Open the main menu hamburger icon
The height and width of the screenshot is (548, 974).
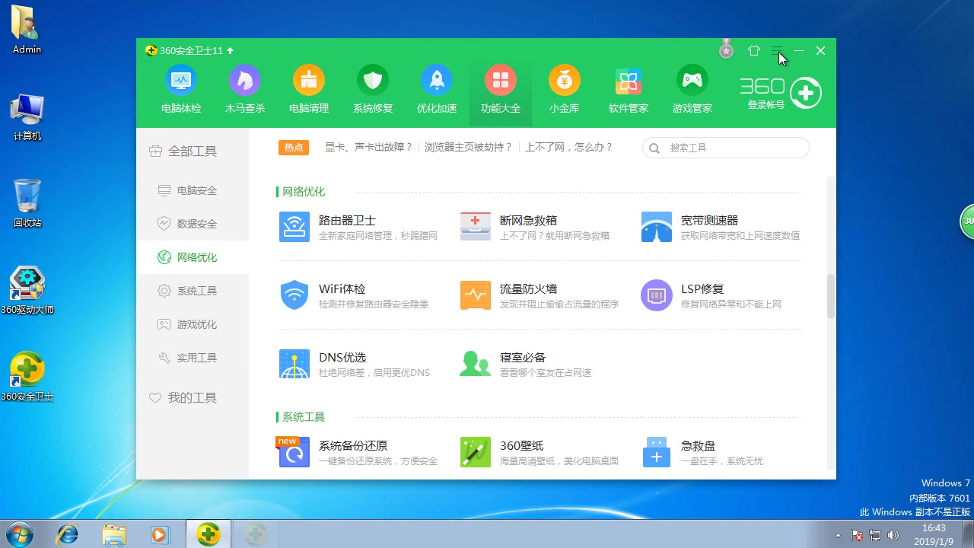tap(776, 50)
